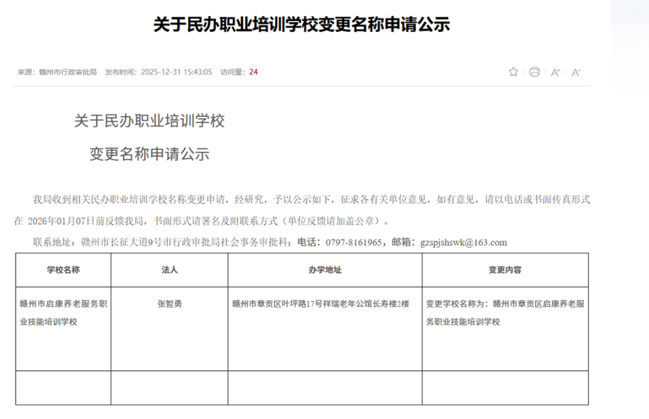Click the A- decrease font size icon

575,72
